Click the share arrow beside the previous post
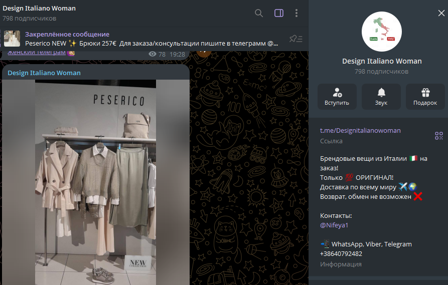 (204, 53)
